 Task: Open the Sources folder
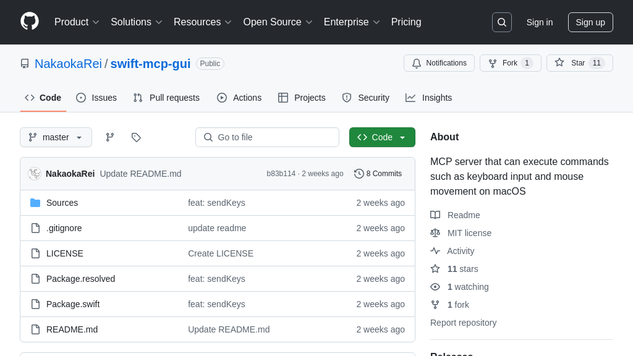coord(62,203)
